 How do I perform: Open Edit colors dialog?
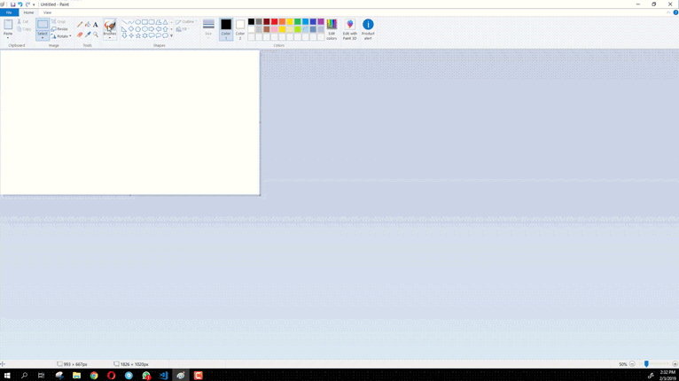pyautogui.click(x=332, y=29)
